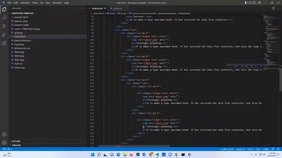The width and height of the screenshot is (282, 158).
Task: Toggle the bottom panel layout button
Action: tap(250, 3)
